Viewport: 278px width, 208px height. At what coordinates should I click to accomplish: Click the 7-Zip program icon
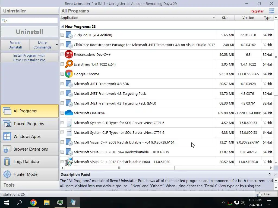69,35
